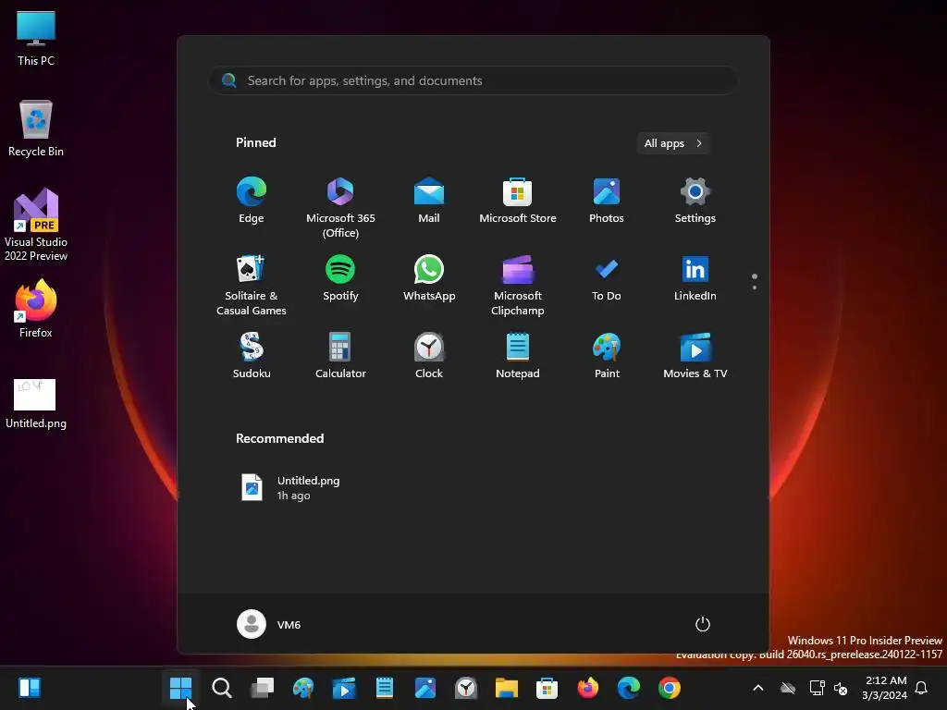947x710 pixels.
Task: Open Clock from the taskbar
Action: [466, 688]
